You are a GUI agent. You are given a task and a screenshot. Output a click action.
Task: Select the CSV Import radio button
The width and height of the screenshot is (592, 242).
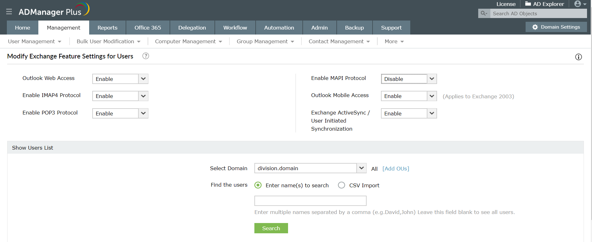click(342, 185)
